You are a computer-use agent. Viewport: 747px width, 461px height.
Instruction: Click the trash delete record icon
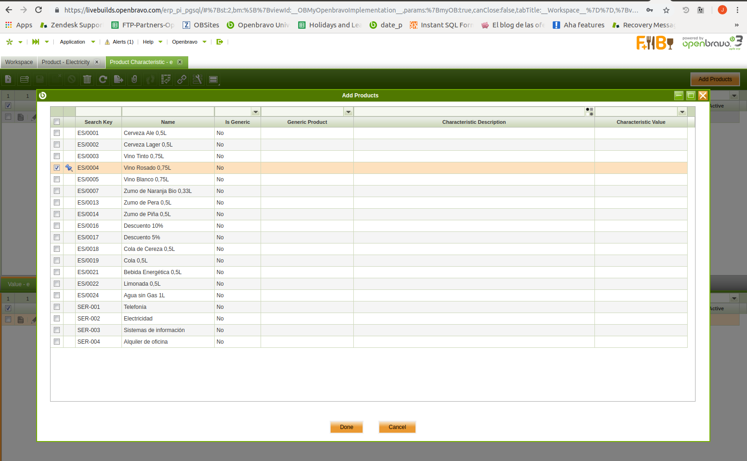pos(87,79)
